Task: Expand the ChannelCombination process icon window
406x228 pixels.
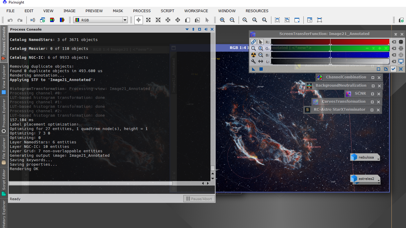Action: (373, 77)
